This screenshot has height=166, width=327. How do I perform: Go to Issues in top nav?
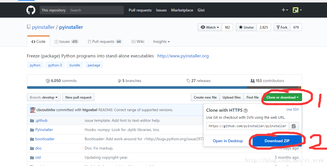click(x=161, y=10)
